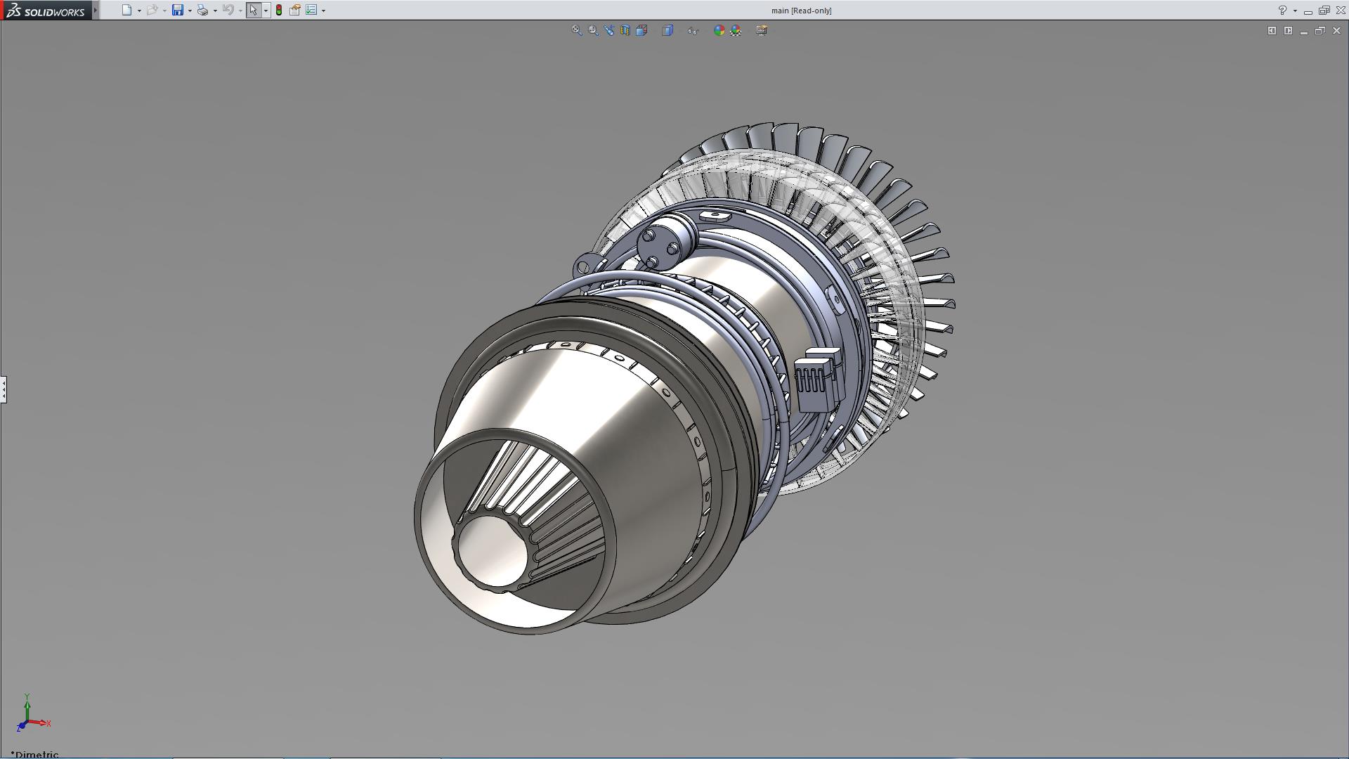
Task: Open the Options checklist icon
Action: [x=311, y=10]
